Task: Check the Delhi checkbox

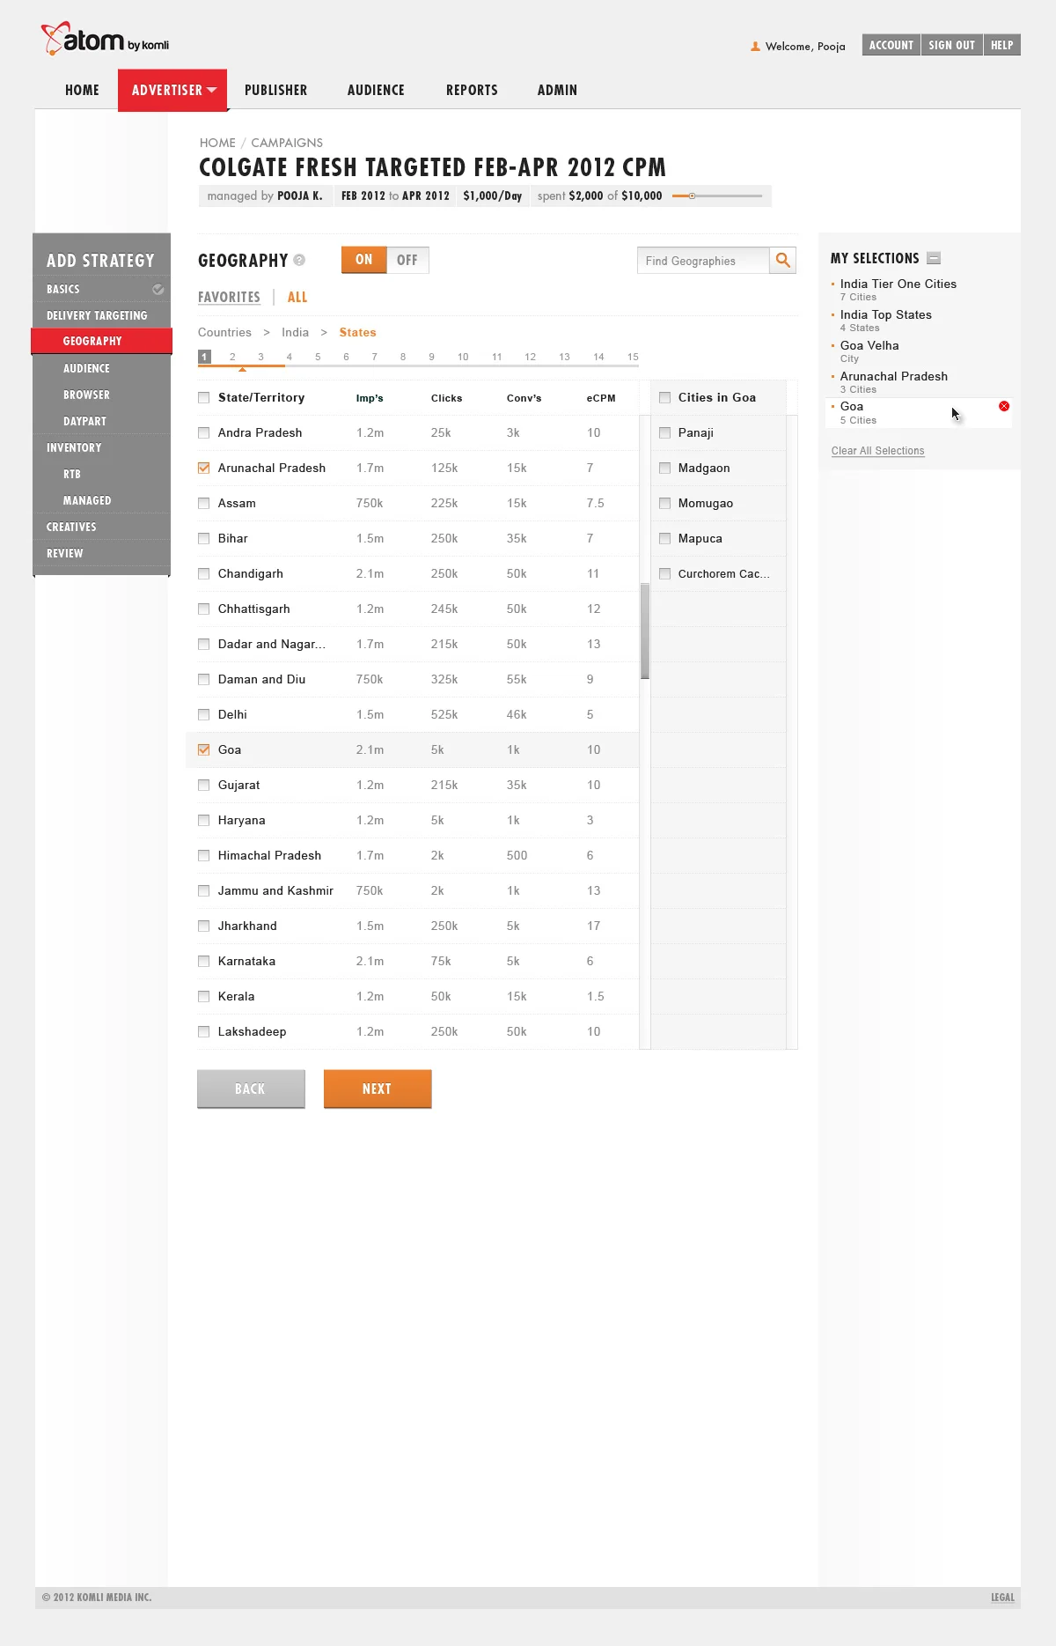Action: 204,714
